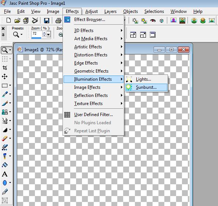Select the Flood Fill tool
The image size is (218, 206).
(5, 165)
